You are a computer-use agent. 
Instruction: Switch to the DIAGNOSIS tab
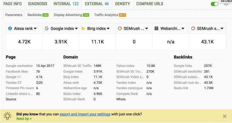[38, 4]
